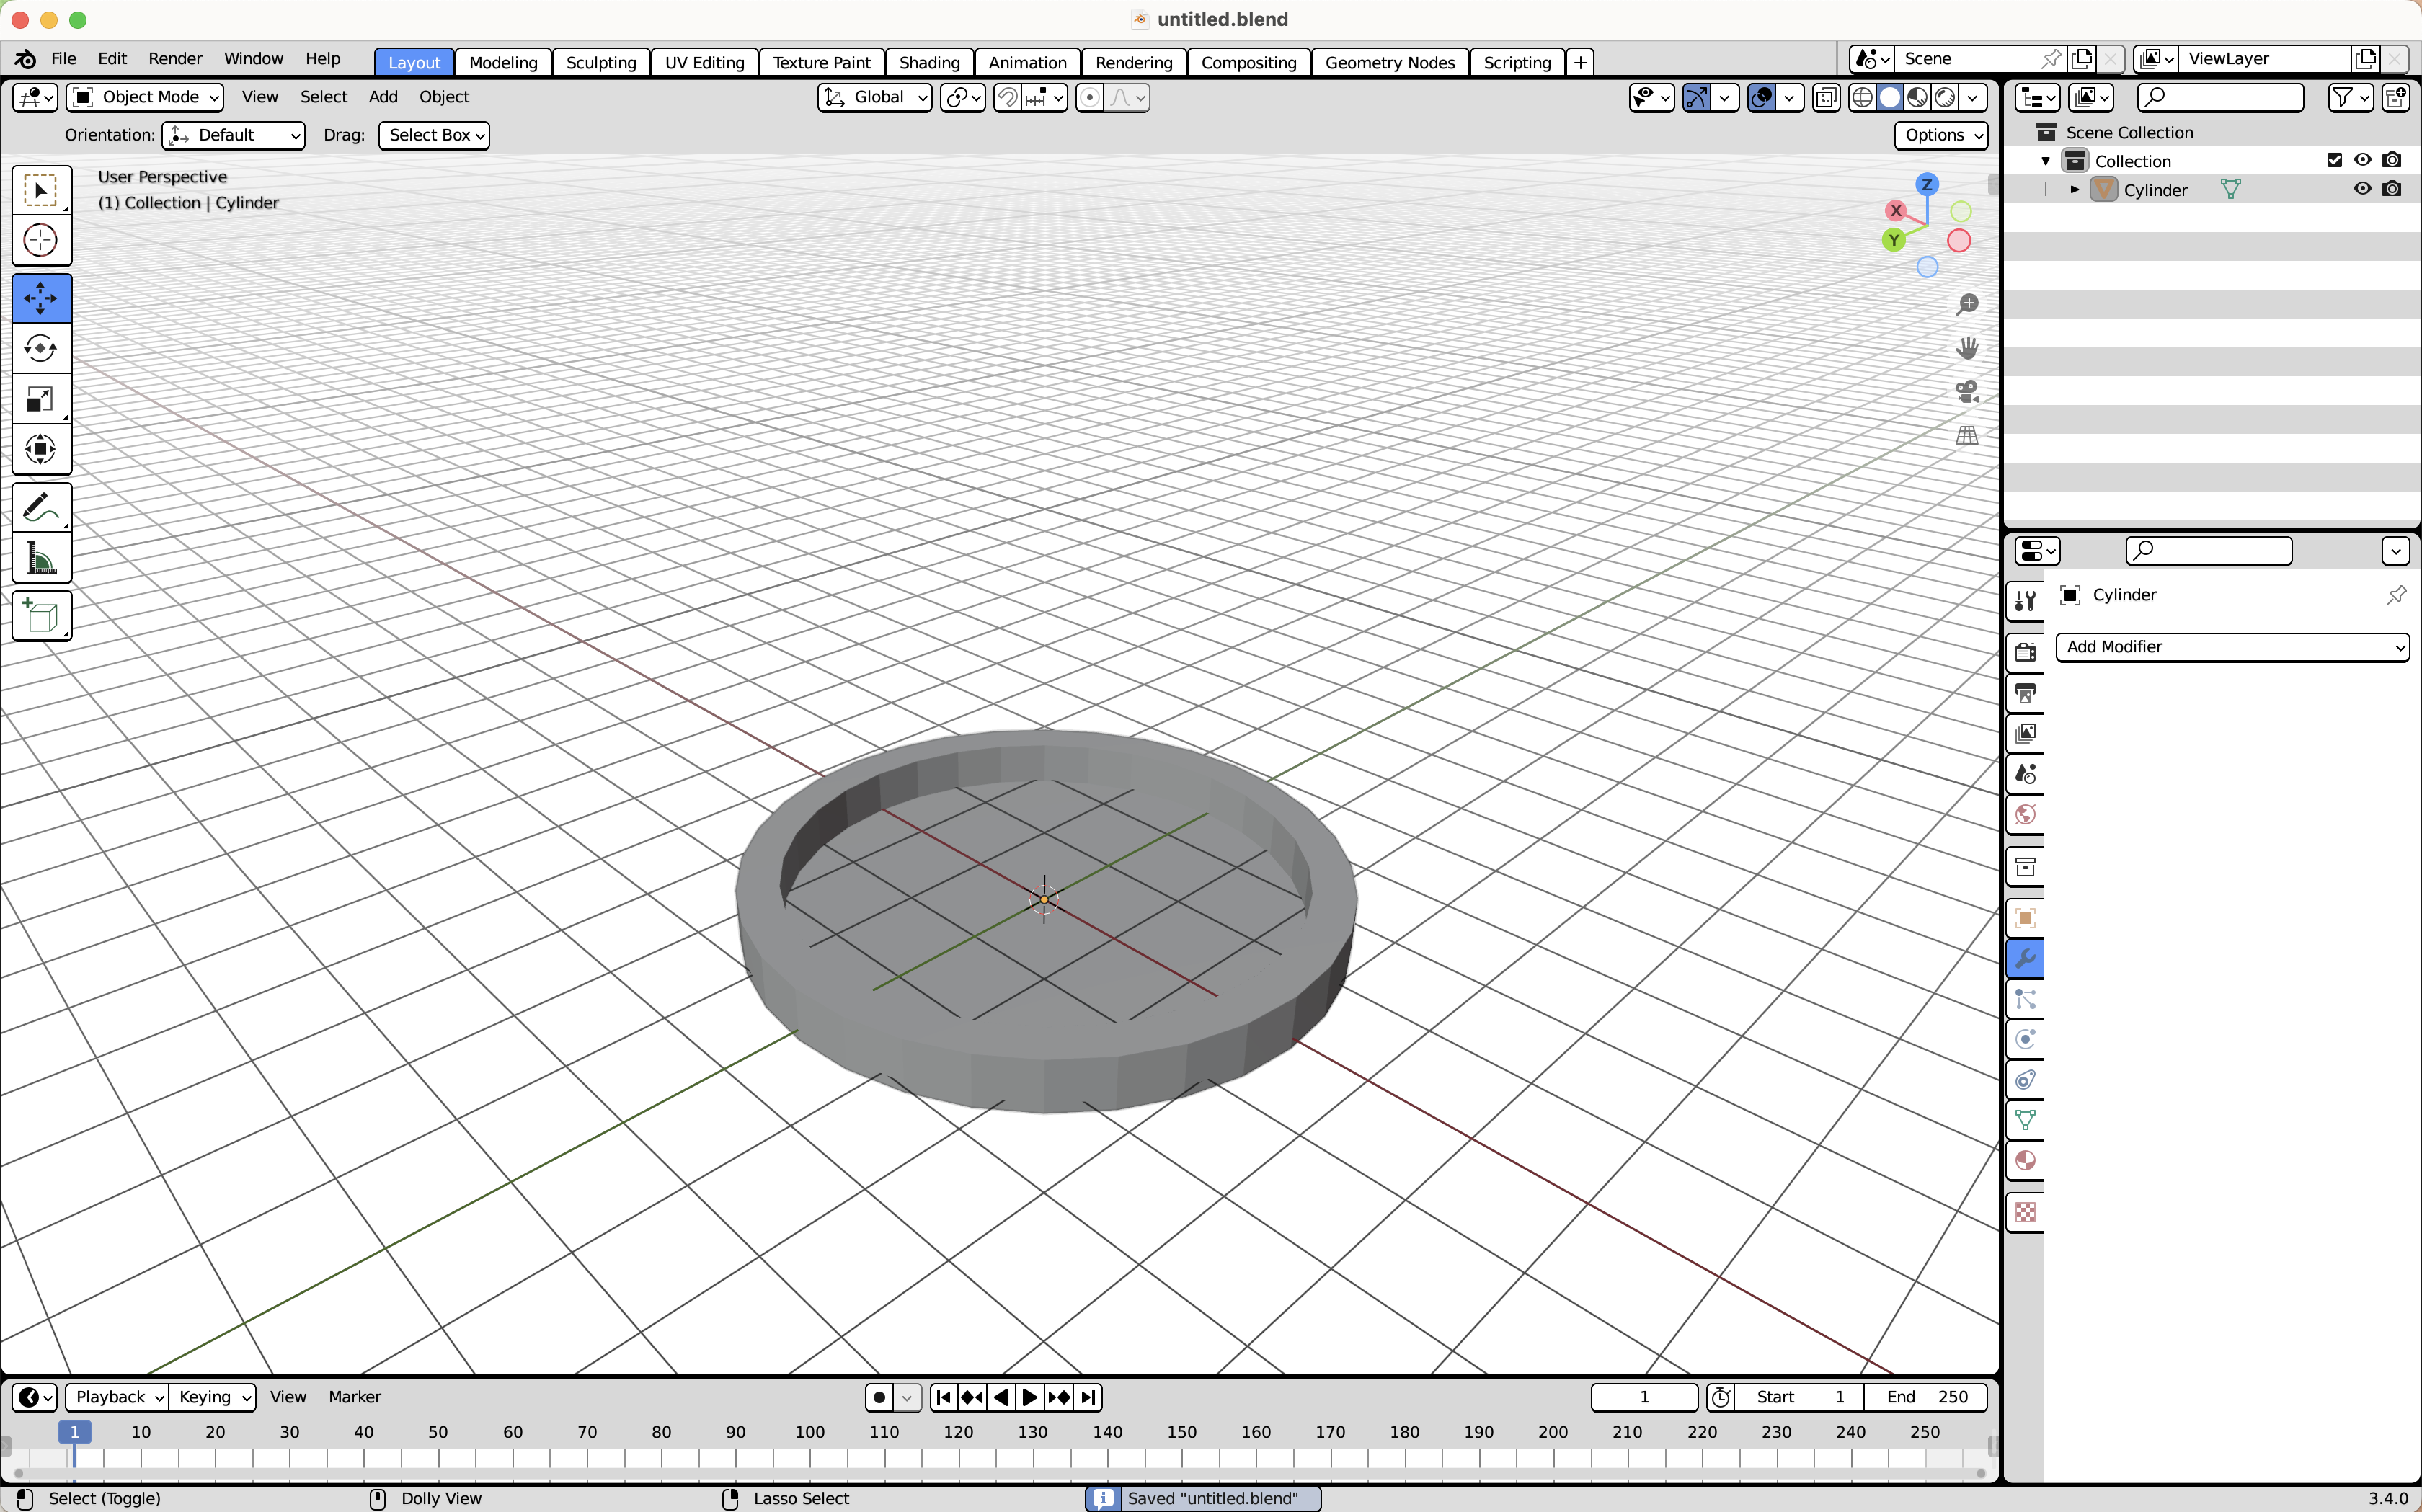Select the Move tool in the toolbar
The width and height of the screenshot is (2422, 1512).
pos(41,297)
